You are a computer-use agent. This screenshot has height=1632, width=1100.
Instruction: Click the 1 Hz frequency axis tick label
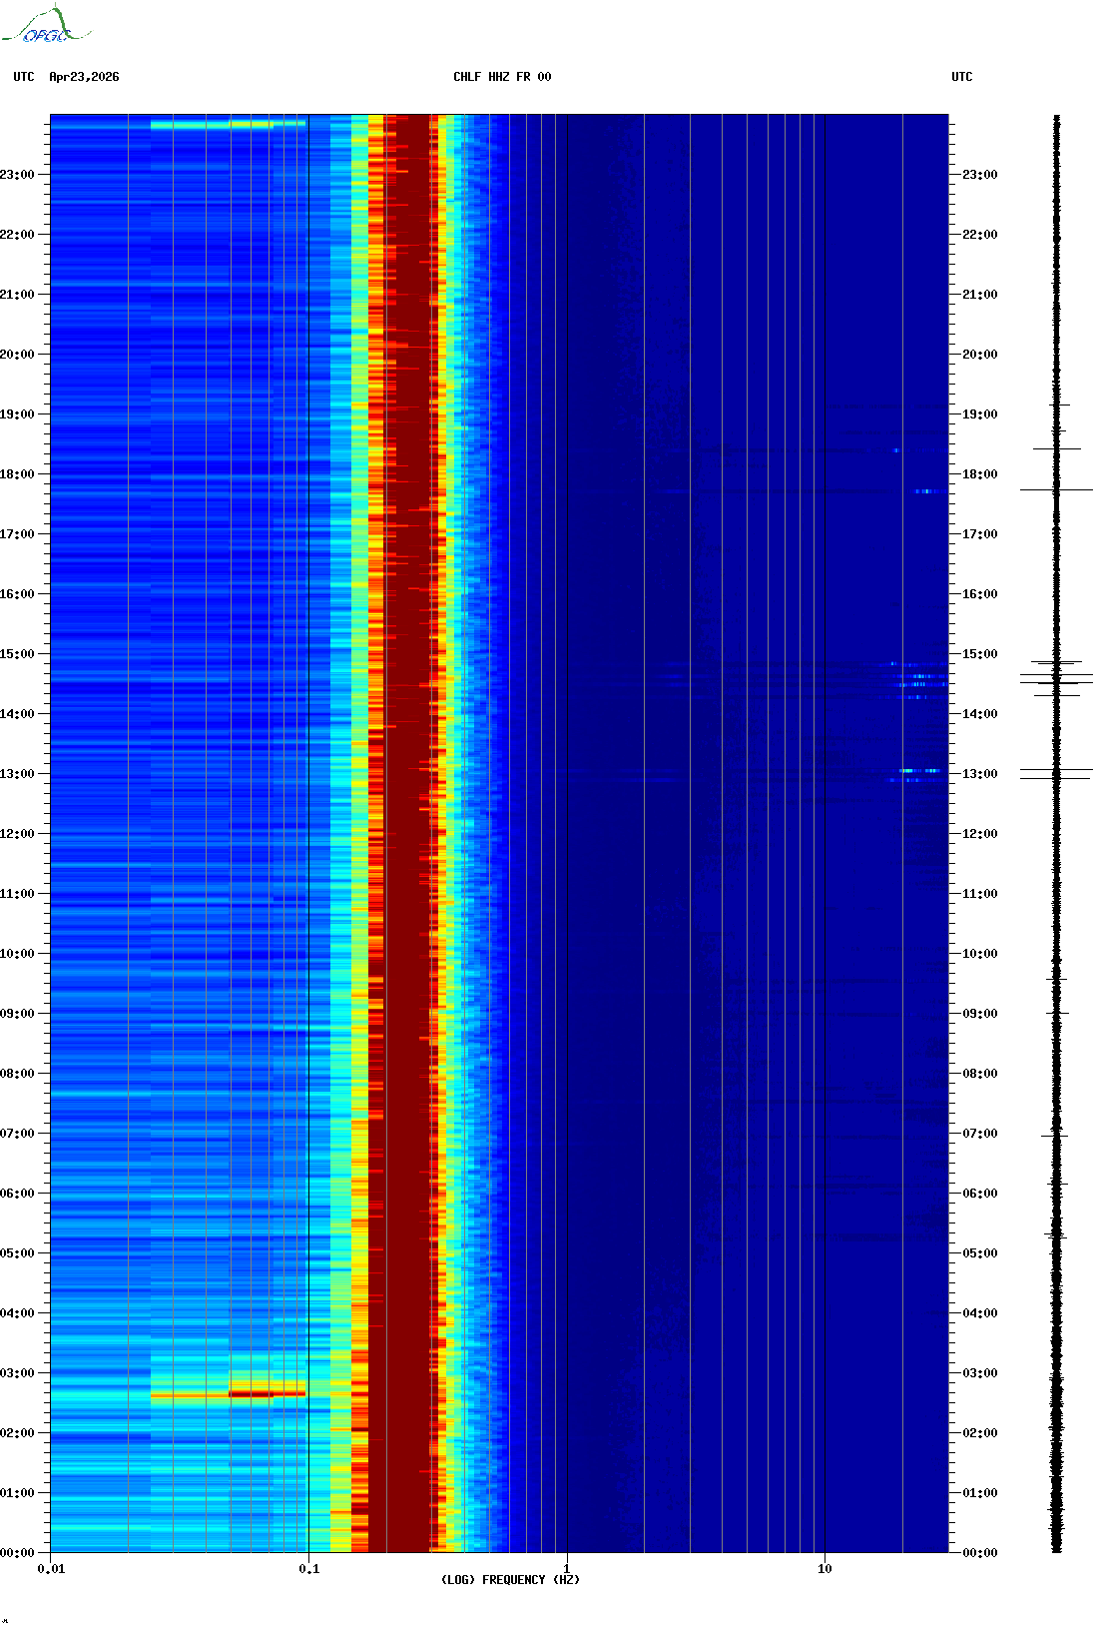click(x=567, y=1569)
